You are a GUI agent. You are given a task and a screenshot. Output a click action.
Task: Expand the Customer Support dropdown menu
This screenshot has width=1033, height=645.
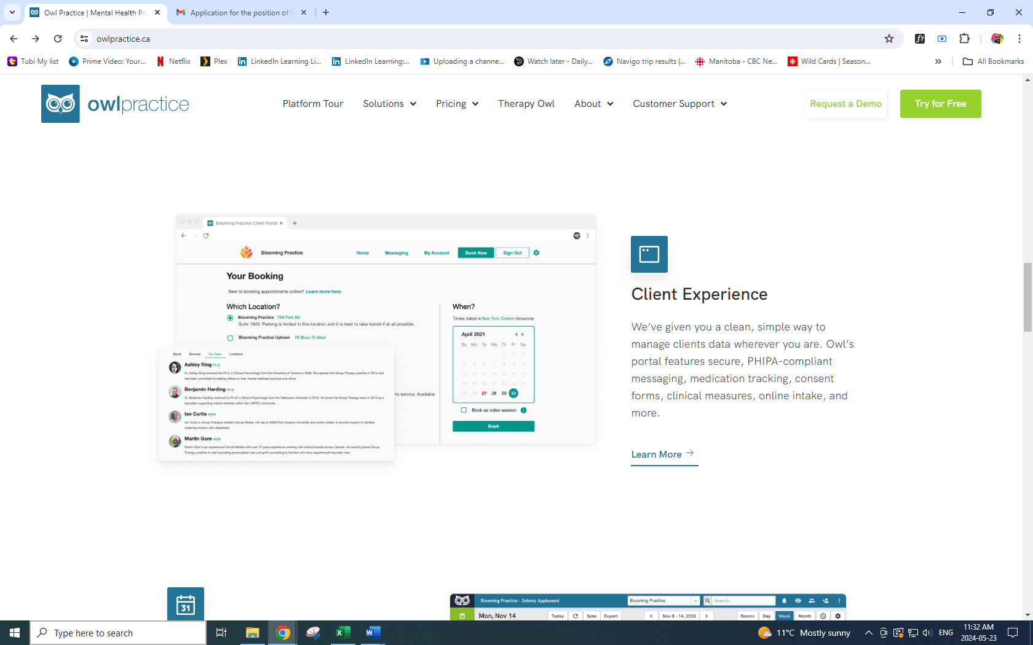[x=679, y=104]
